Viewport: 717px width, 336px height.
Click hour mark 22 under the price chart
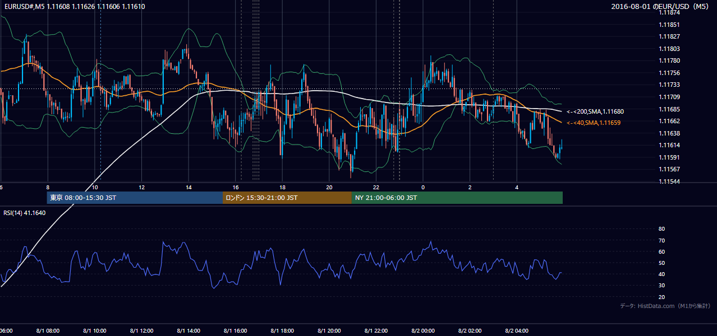(376, 187)
